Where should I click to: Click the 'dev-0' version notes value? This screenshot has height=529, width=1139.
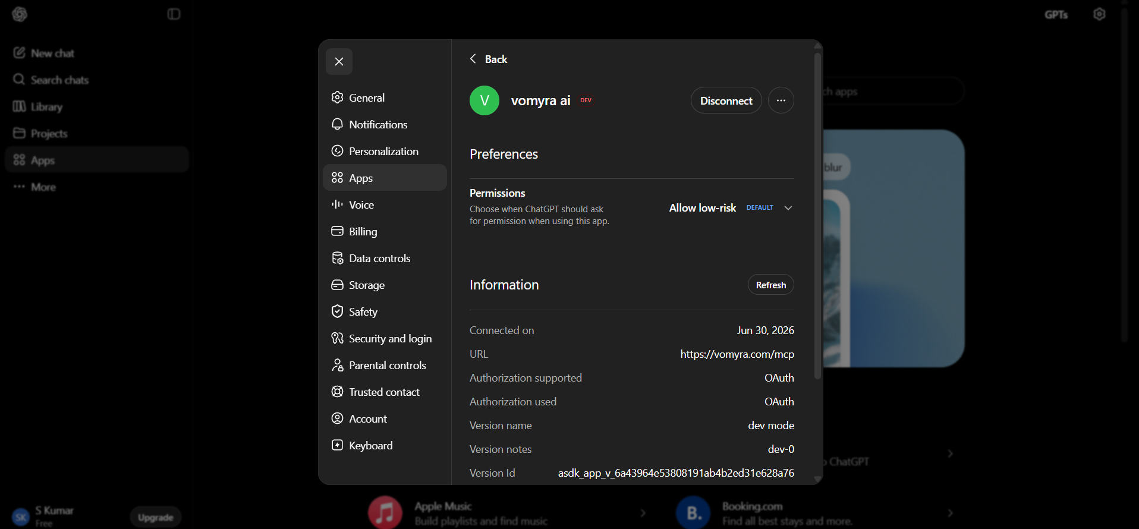coord(781,449)
